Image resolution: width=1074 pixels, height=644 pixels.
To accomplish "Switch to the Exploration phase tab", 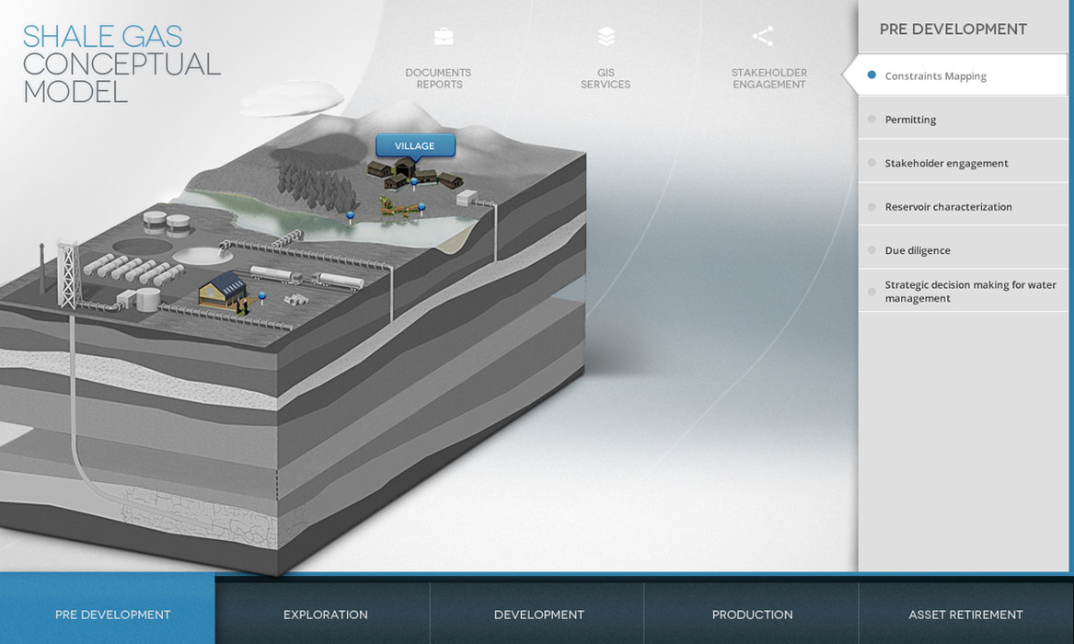I will pos(325,615).
